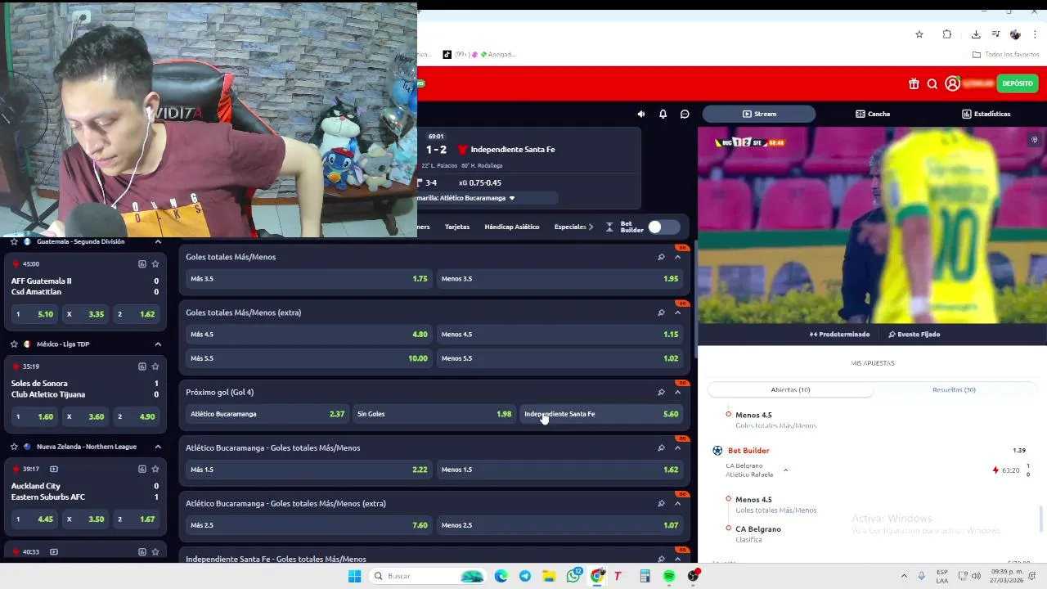Switch to the Cancha tab
The height and width of the screenshot is (589, 1047).
point(873,114)
